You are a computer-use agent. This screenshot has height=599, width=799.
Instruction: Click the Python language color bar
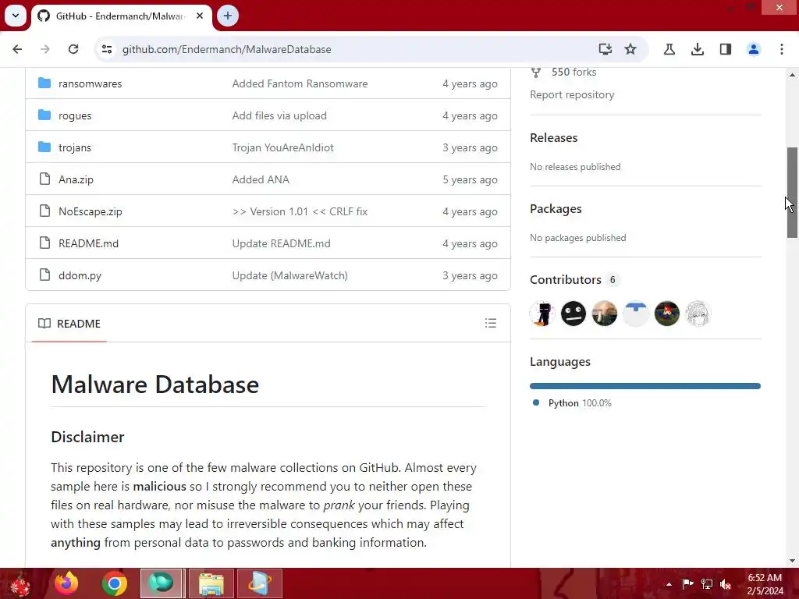point(645,386)
